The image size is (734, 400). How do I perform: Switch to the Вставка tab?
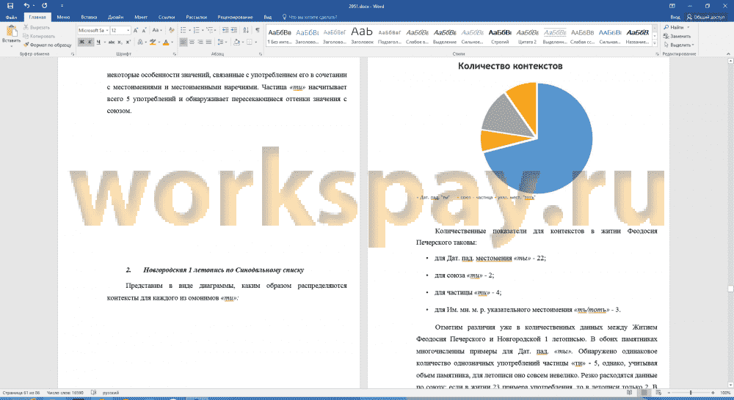(x=89, y=18)
